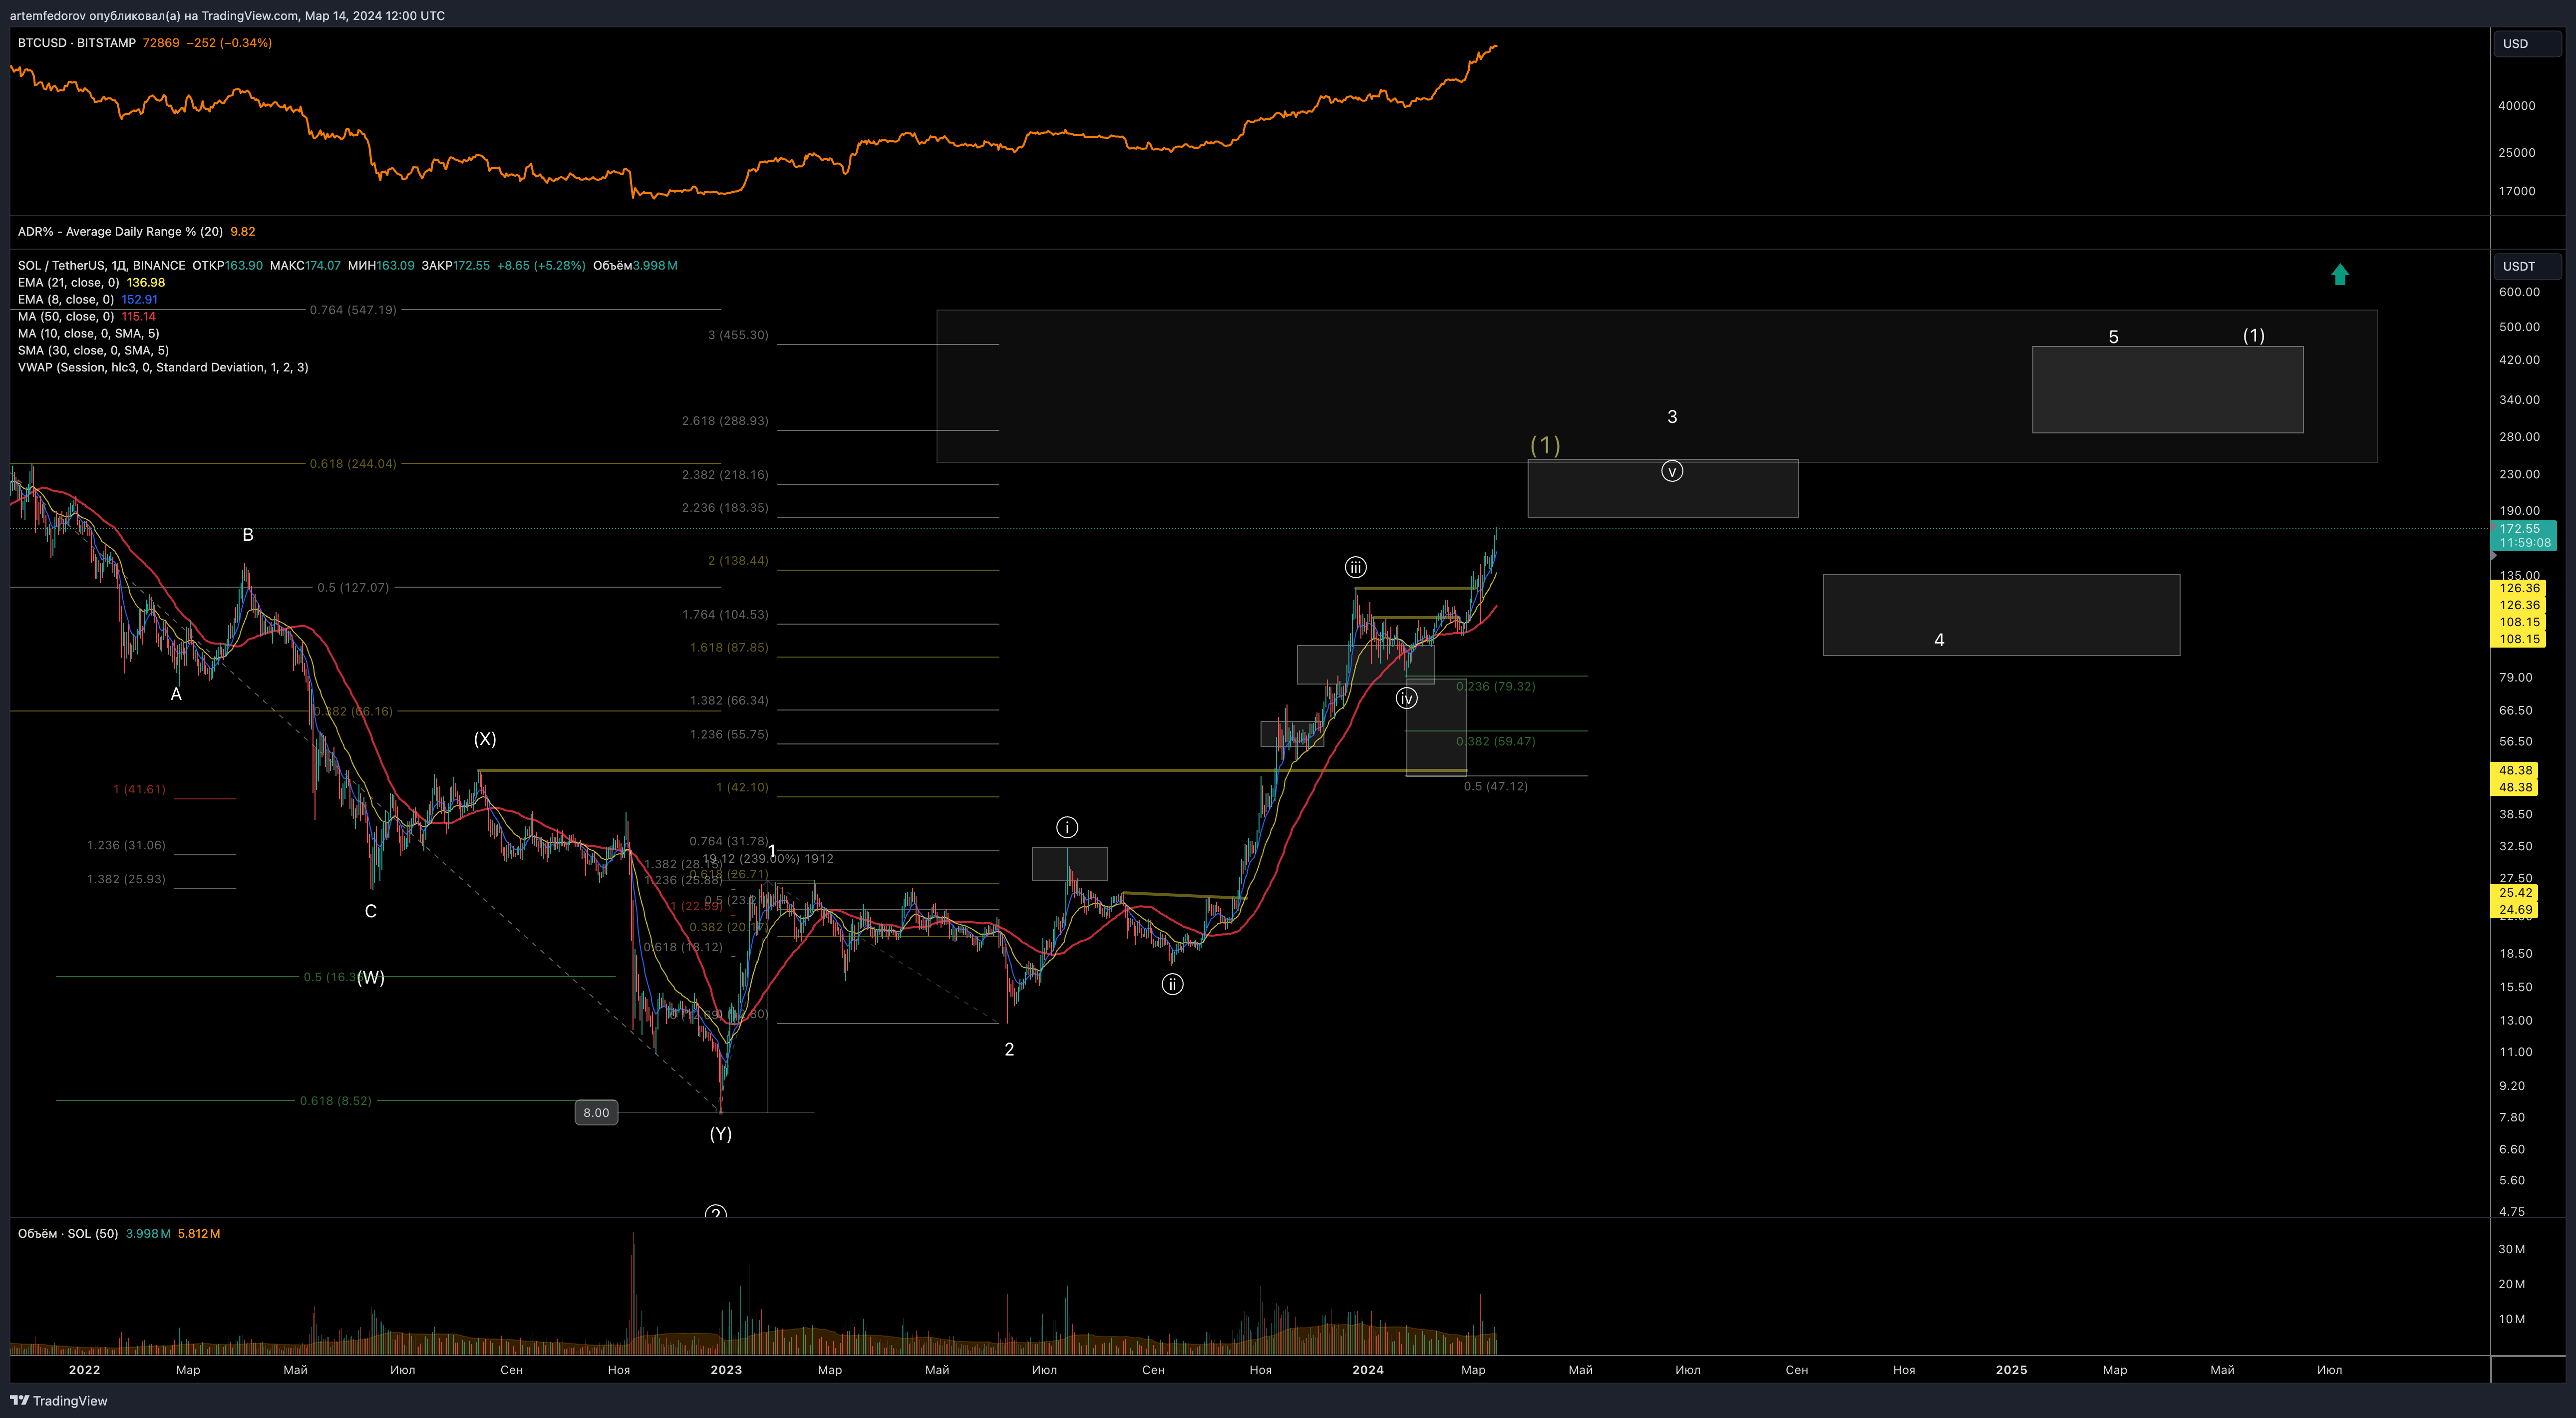The height and width of the screenshot is (1418, 2576).
Task: Click the 2.618 (288.93) Fibonacci label
Action: (x=725, y=421)
